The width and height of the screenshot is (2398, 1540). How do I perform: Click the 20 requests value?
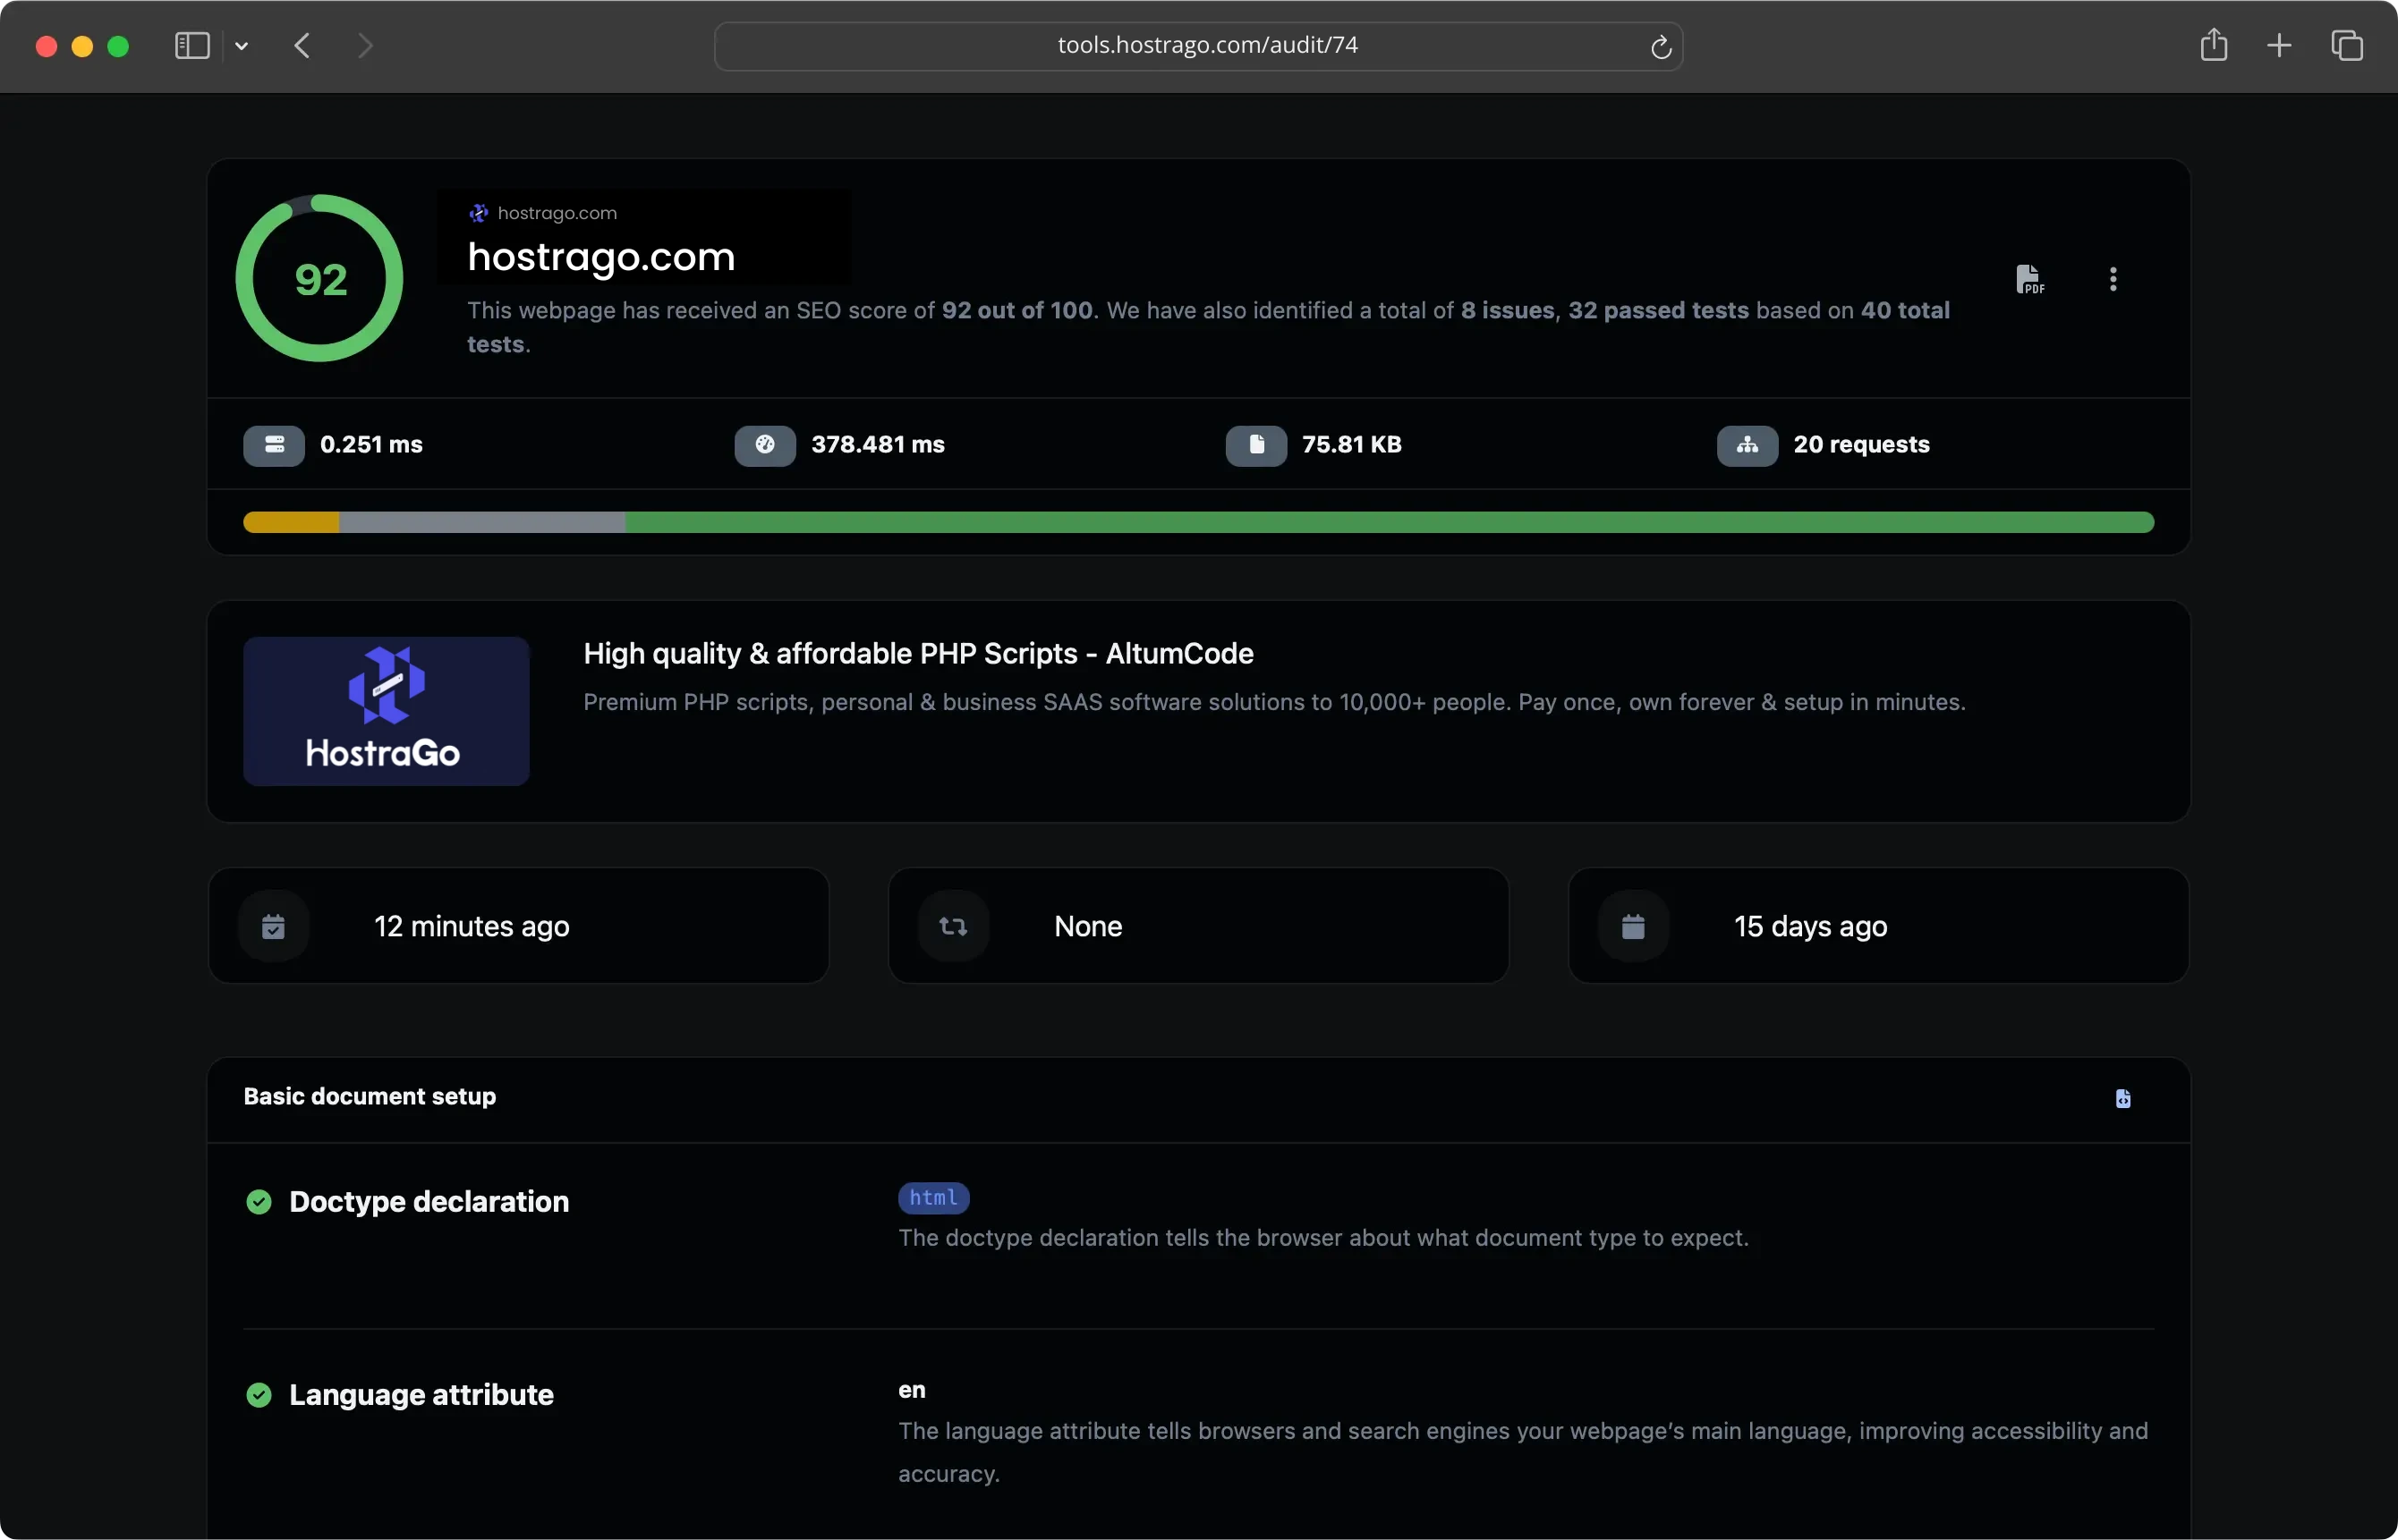pos(1861,445)
